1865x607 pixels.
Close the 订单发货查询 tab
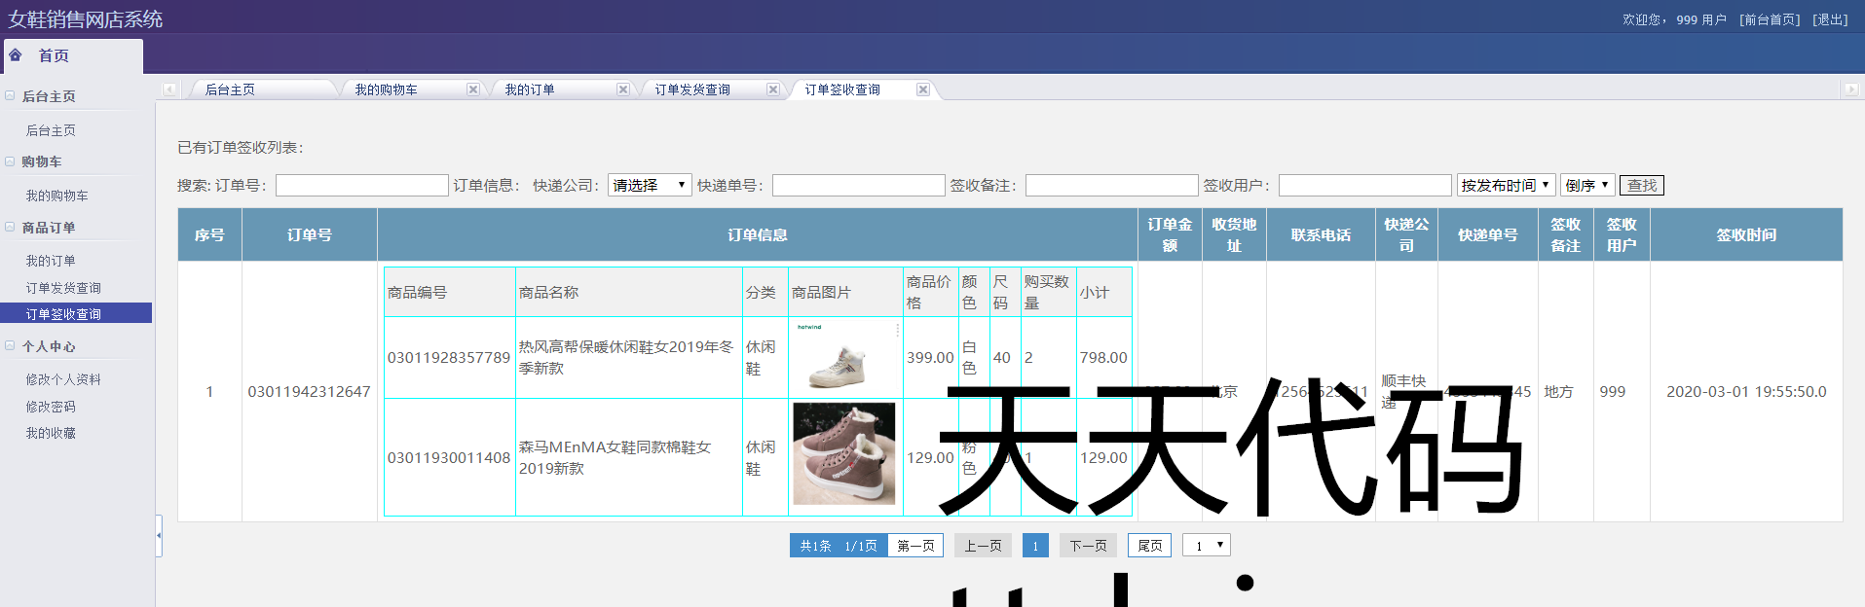(773, 89)
